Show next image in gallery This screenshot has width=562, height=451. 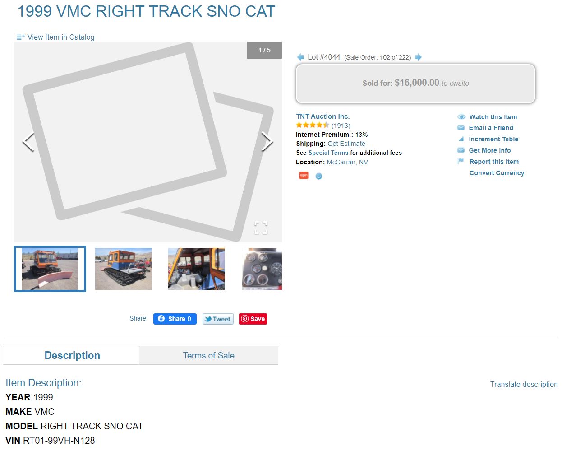(267, 142)
